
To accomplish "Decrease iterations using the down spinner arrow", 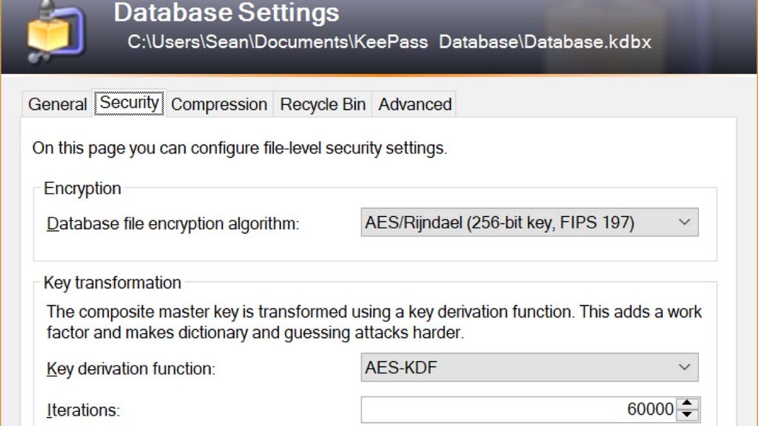I will point(688,414).
